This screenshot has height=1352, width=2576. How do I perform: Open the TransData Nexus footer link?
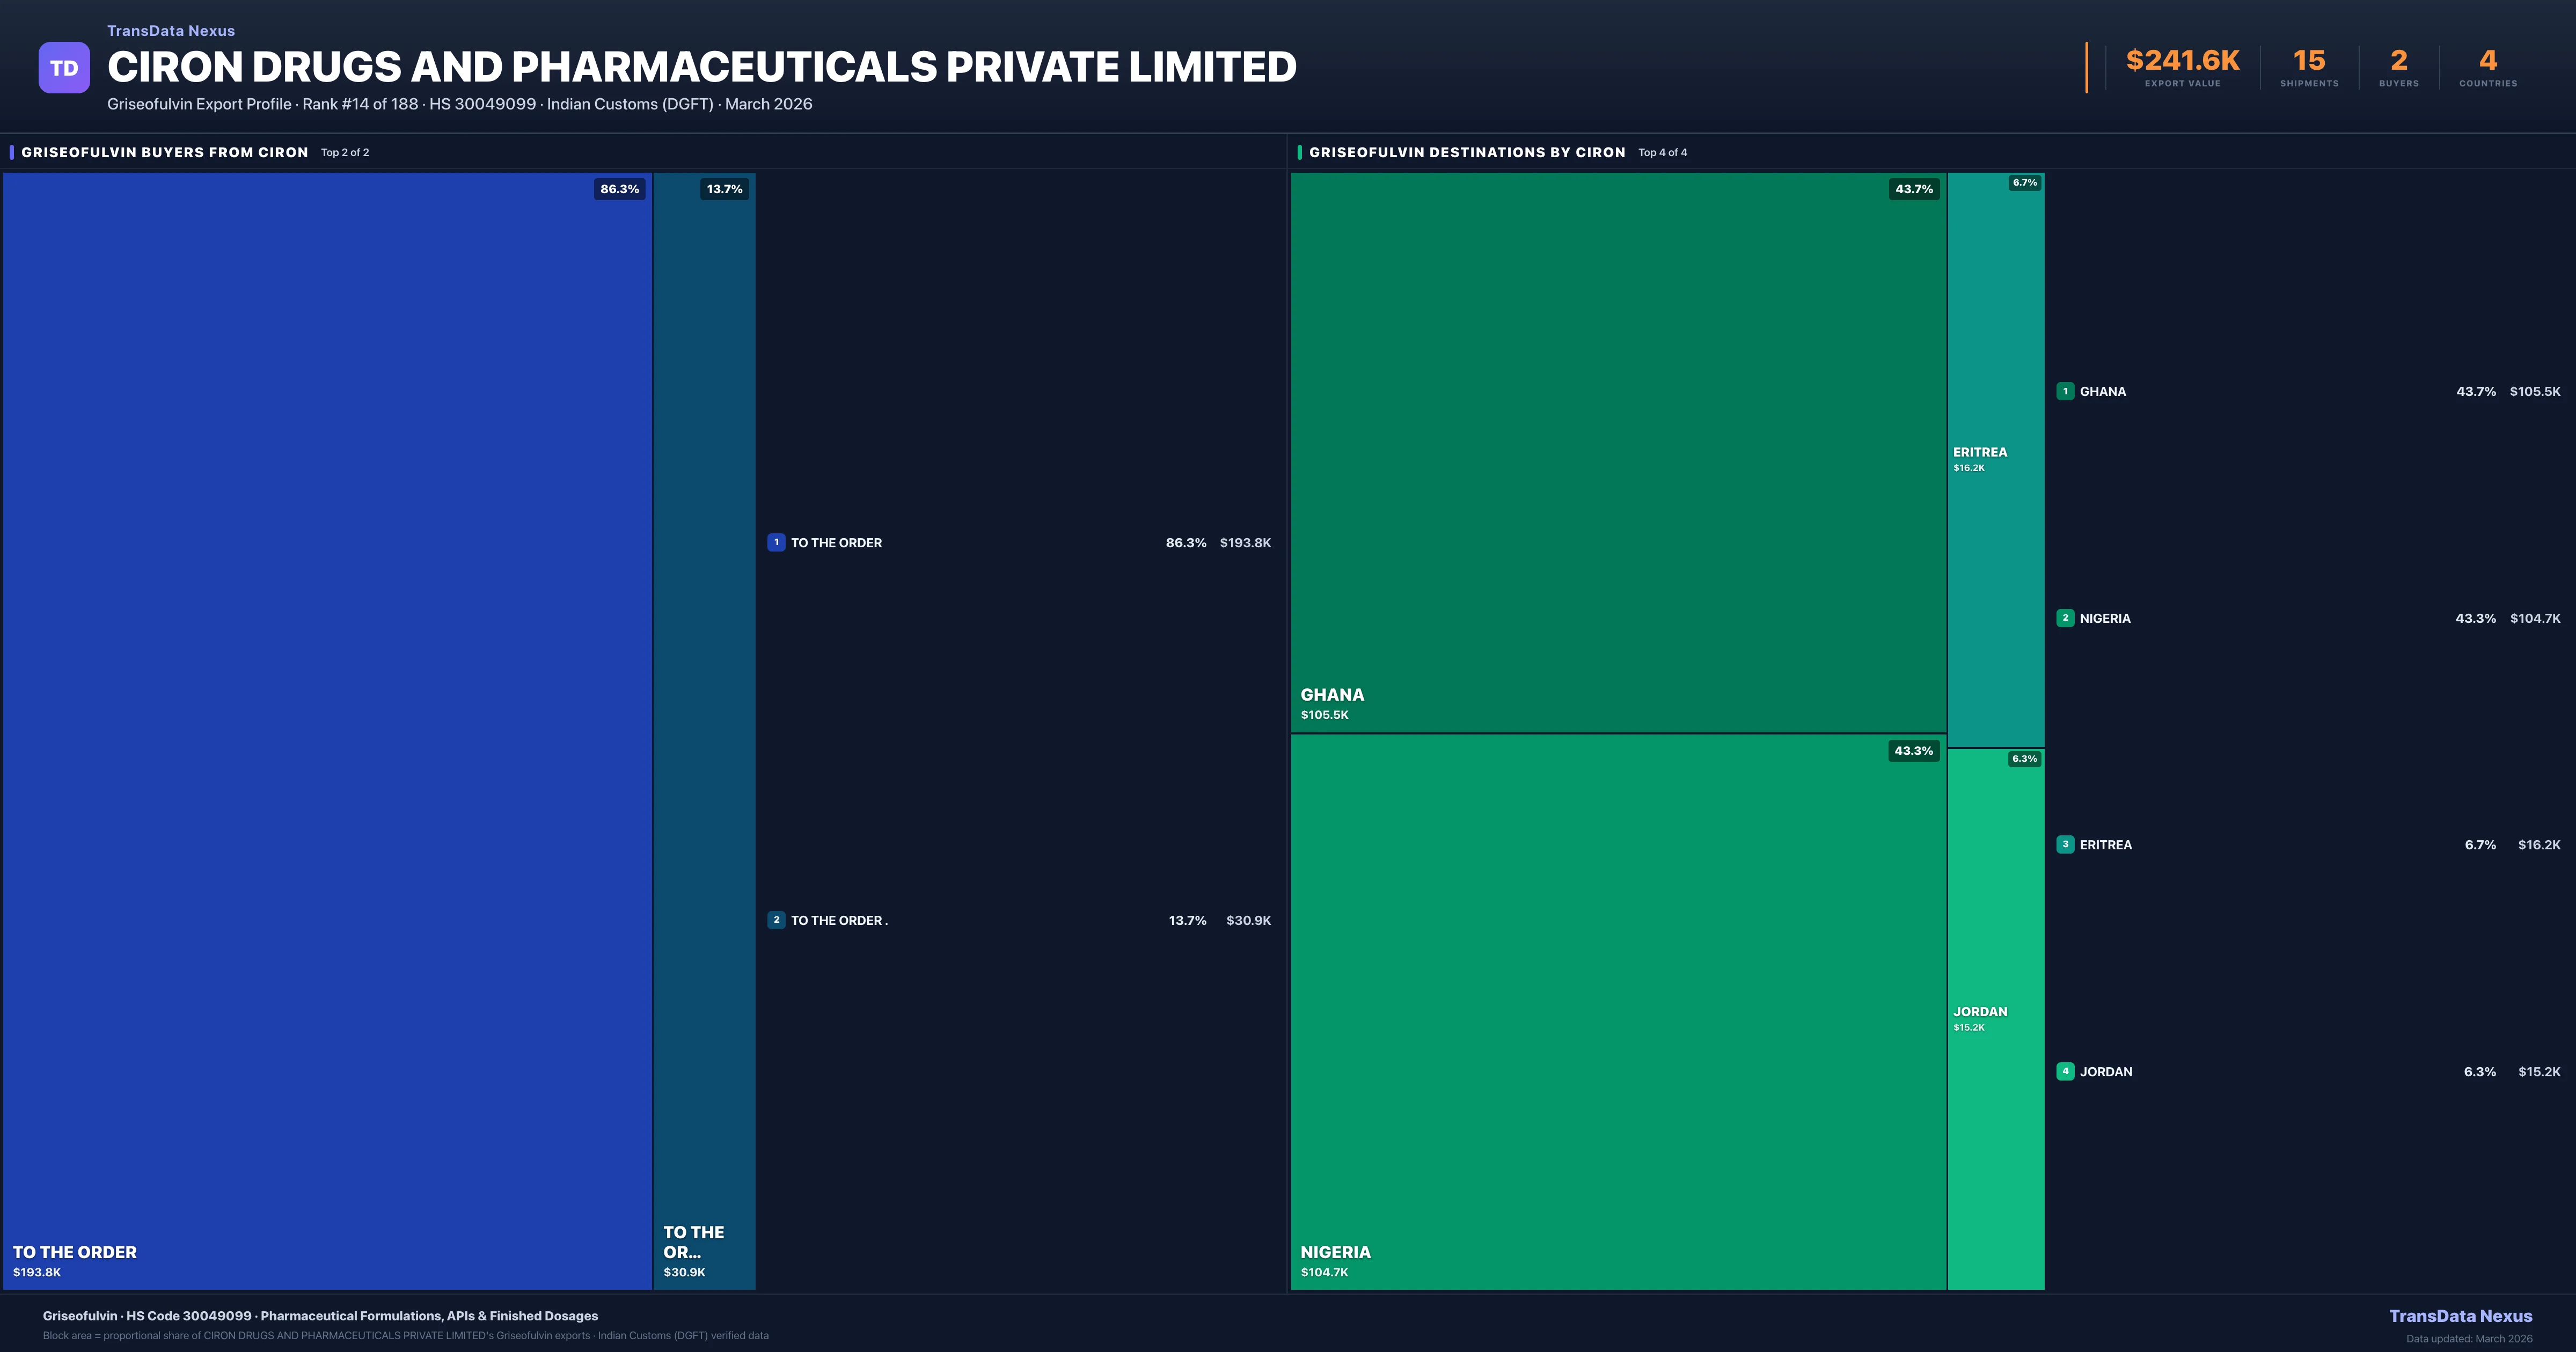point(2460,1316)
